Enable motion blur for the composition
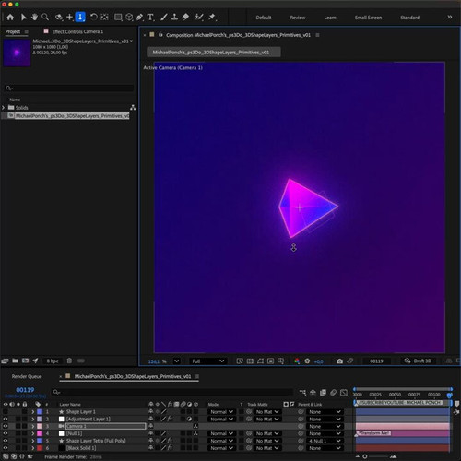 tap(334, 393)
